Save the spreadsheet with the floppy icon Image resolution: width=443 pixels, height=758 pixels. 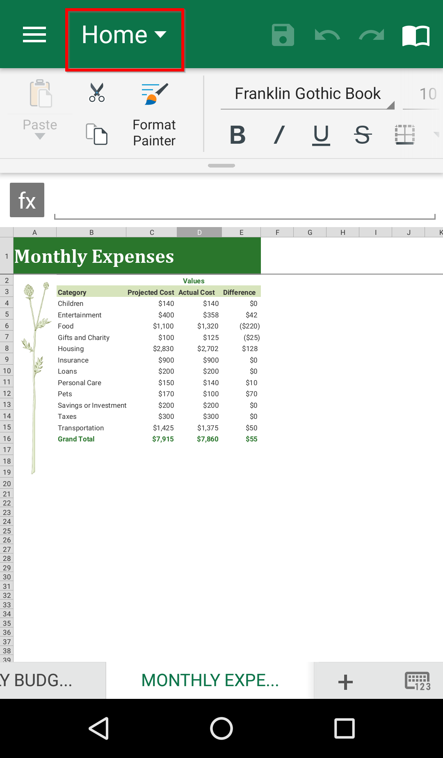[x=283, y=35]
